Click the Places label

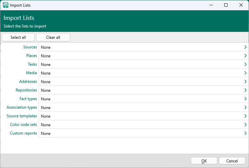point(31,56)
